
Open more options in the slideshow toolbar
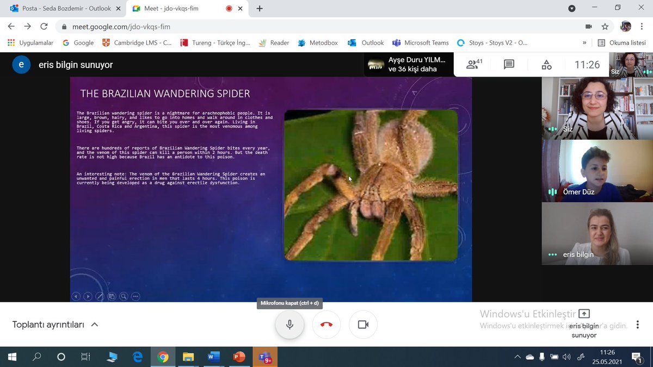(135, 296)
